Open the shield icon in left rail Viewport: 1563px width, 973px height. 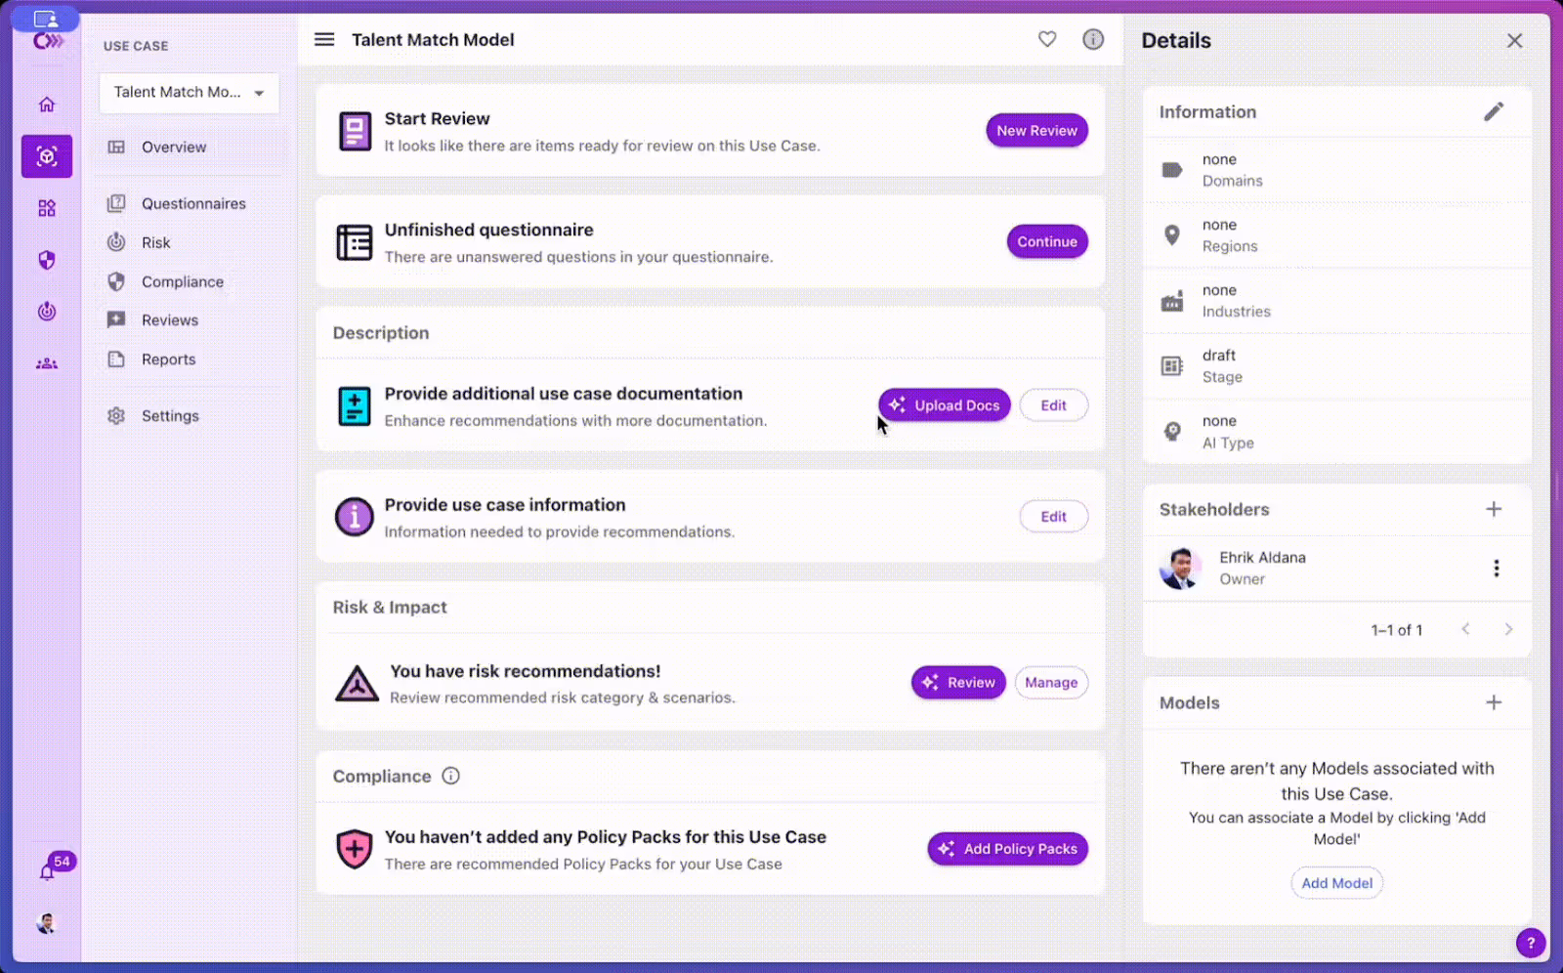46,260
